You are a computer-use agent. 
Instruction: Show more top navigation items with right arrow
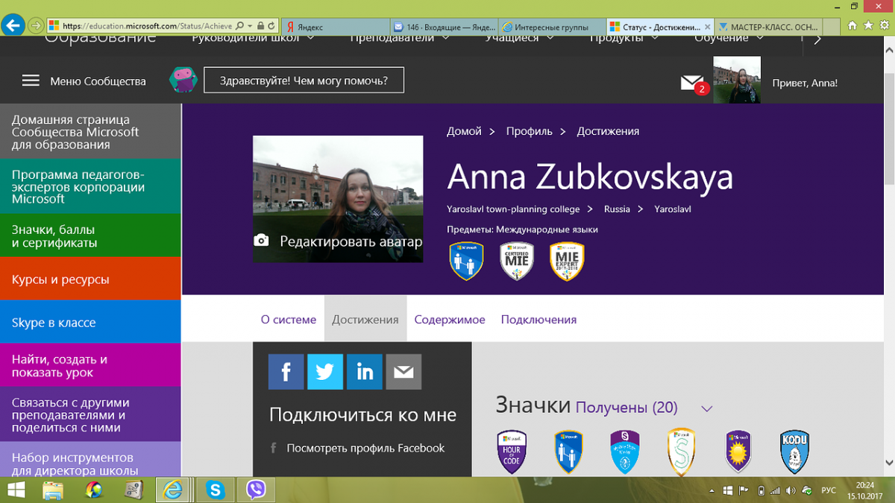(817, 39)
